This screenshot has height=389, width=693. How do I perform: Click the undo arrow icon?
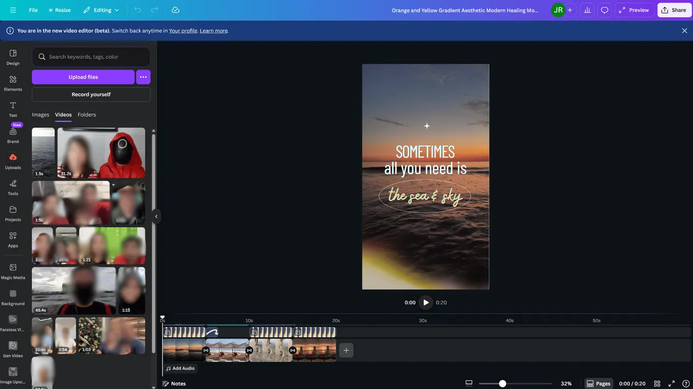(138, 10)
